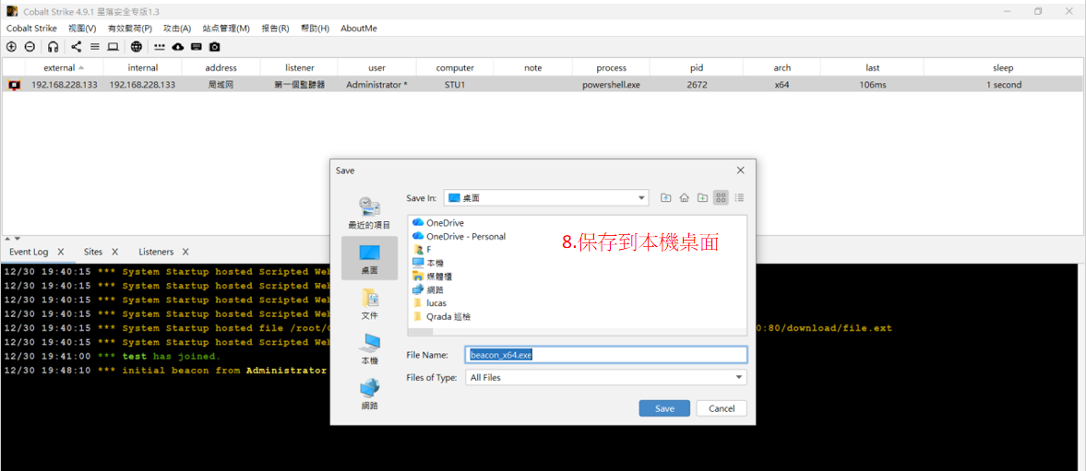Open the web log globe icon
1086x471 pixels.
pyautogui.click(x=137, y=46)
